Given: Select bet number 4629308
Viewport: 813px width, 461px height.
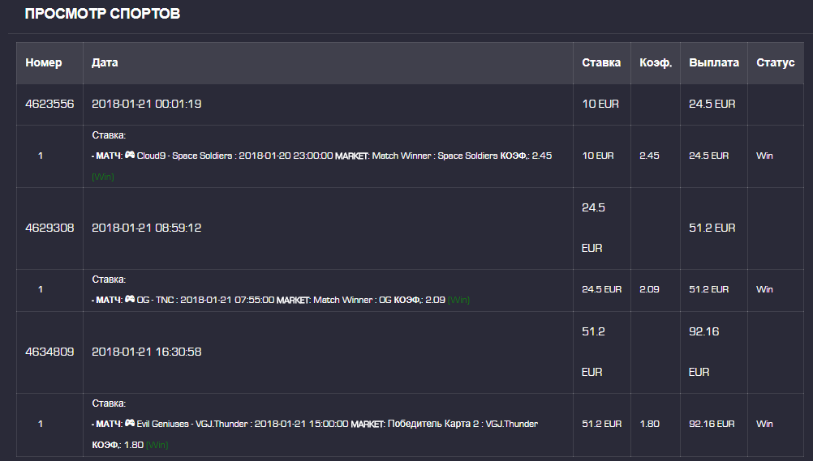Looking at the screenshot, I should coord(49,228).
